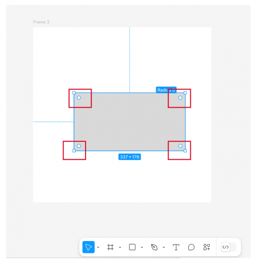Select the Pen tool icon
The width and height of the screenshot is (257, 262).
(154, 247)
